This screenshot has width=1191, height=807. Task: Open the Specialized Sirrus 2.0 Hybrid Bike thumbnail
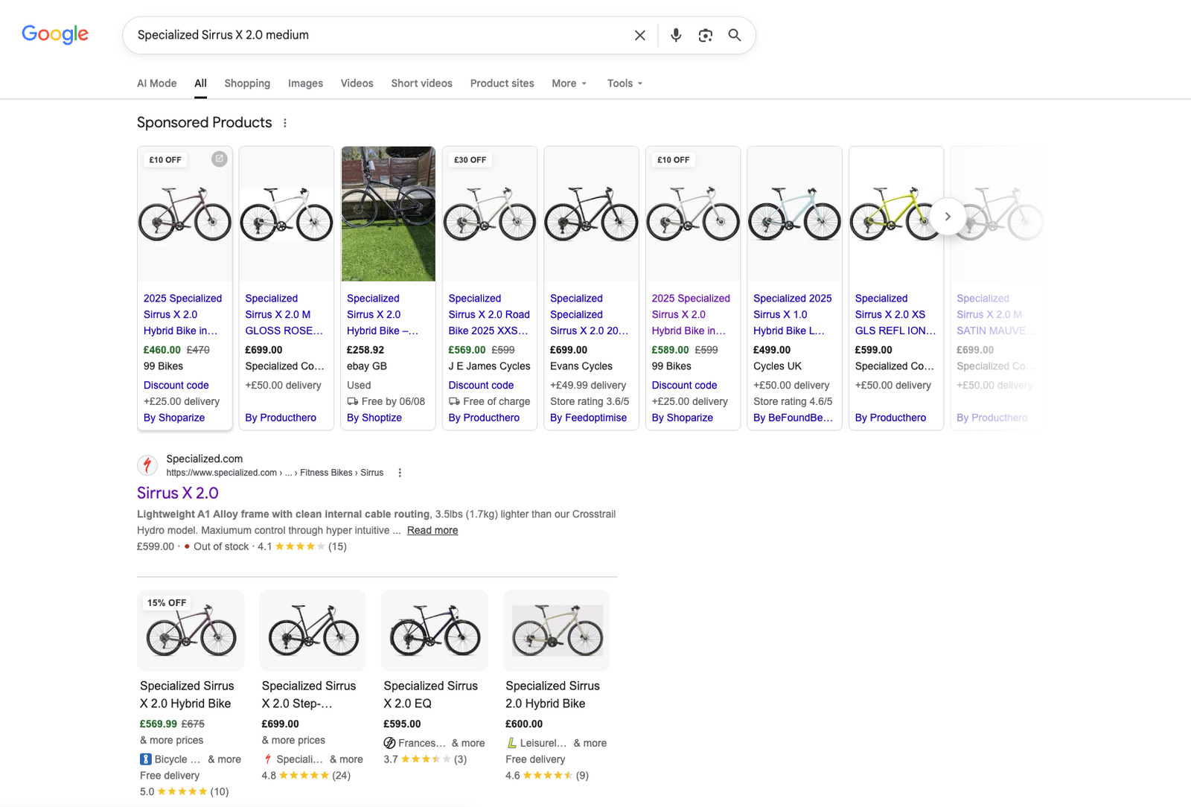[x=557, y=631]
